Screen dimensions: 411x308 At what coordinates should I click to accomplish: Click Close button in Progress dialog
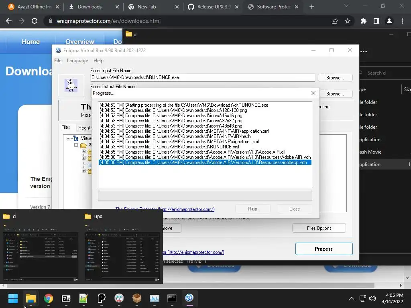tap(295, 209)
